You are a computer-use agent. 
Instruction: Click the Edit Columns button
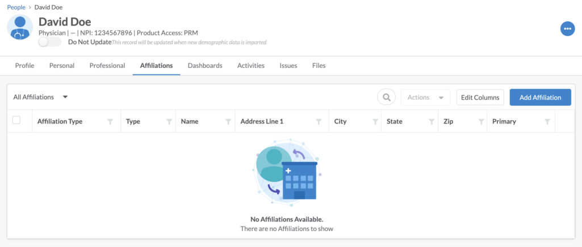(x=480, y=97)
